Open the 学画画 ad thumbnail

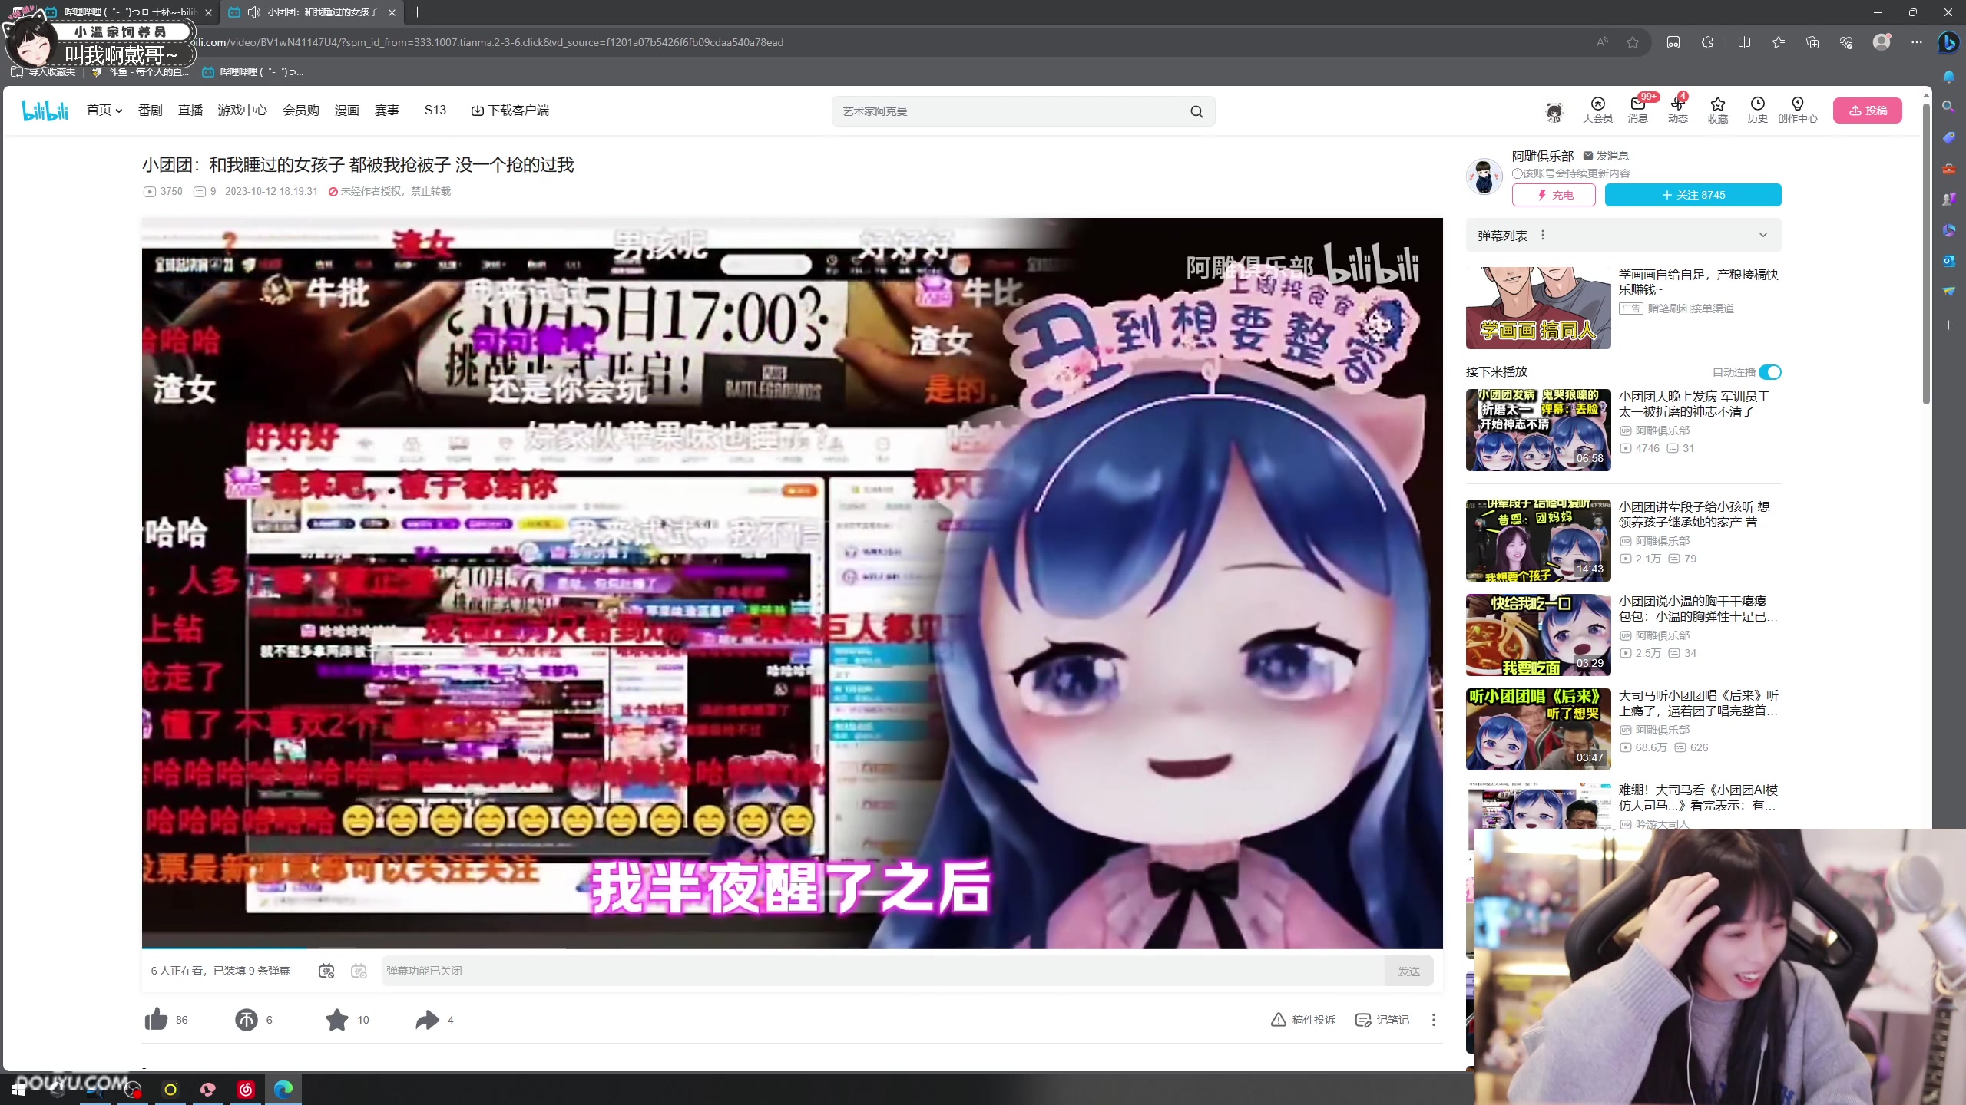[x=1537, y=308]
